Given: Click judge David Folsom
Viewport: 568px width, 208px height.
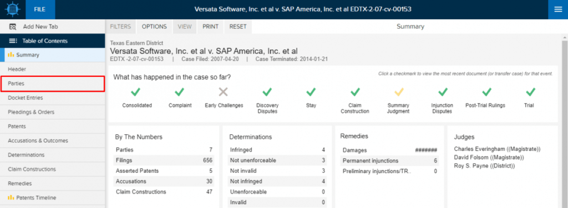Looking at the screenshot, I should 489,157.
